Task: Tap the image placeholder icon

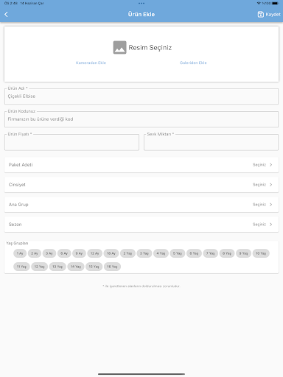Action: click(119, 47)
